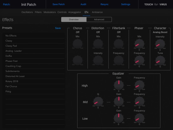The width and height of the screenshot is (173, 130).
Task: Toggle the Filterbank Off state label
Action: 118,32
